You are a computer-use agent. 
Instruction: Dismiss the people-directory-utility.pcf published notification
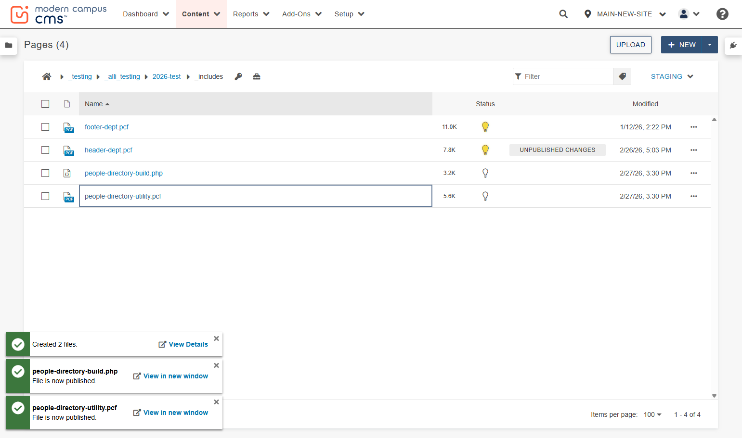click(x=216, y=402)
